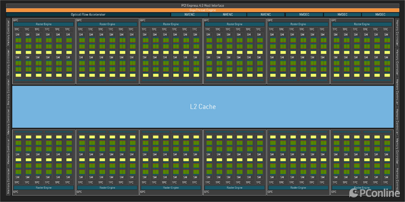Click the PCI Express 4.0 Host Interface bar

coord(202,6)
